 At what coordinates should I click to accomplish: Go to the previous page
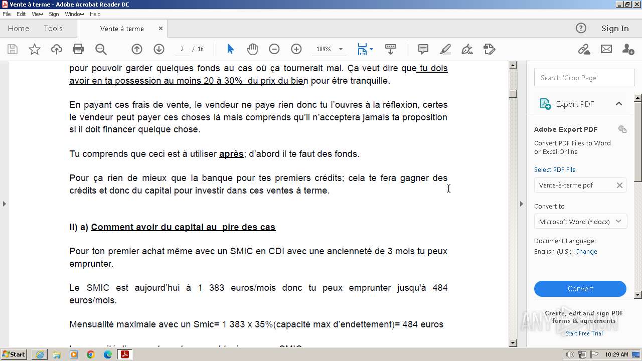(137, 49)
